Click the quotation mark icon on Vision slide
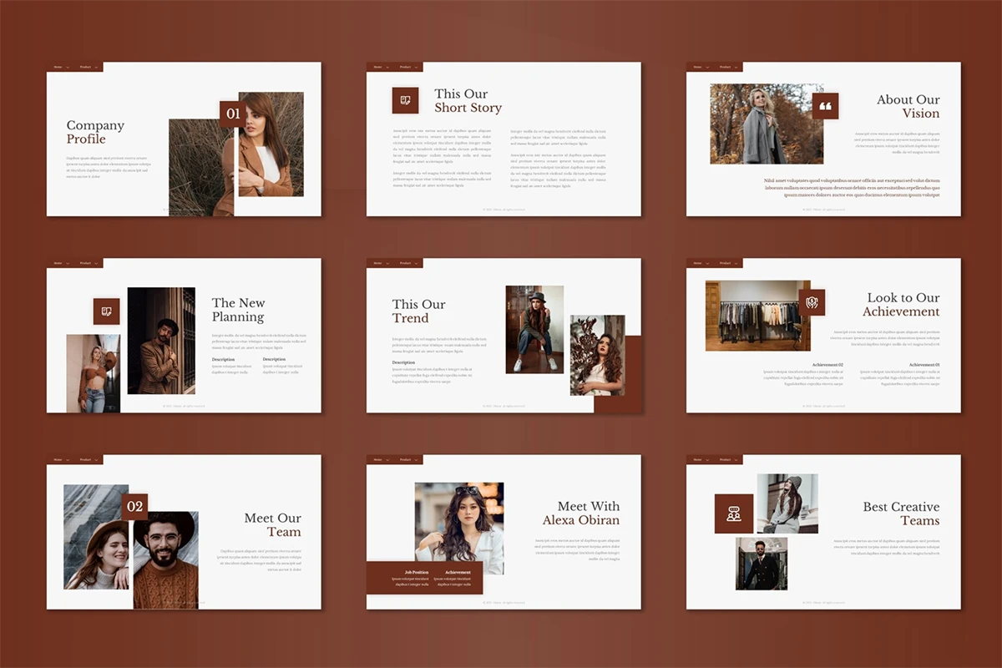1002x668 pixels. tap(825, 106)
